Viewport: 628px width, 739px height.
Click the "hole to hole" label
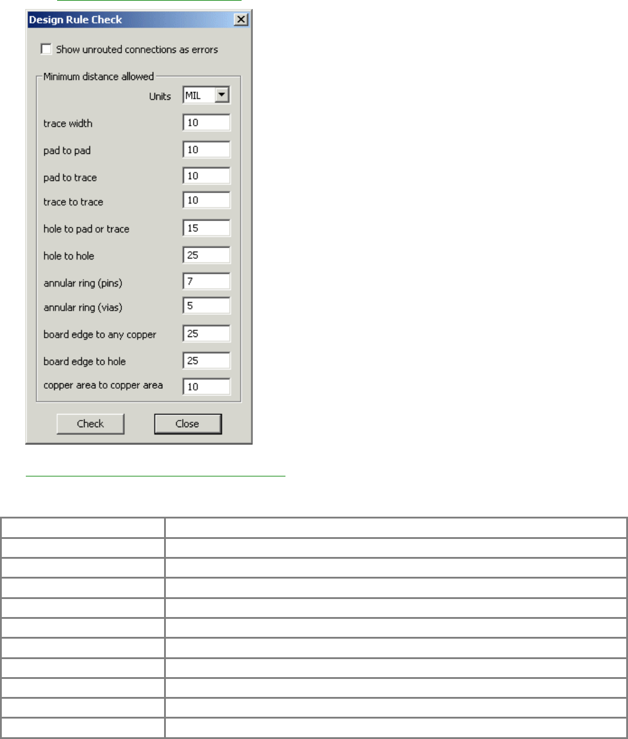[x=69, y=256]
